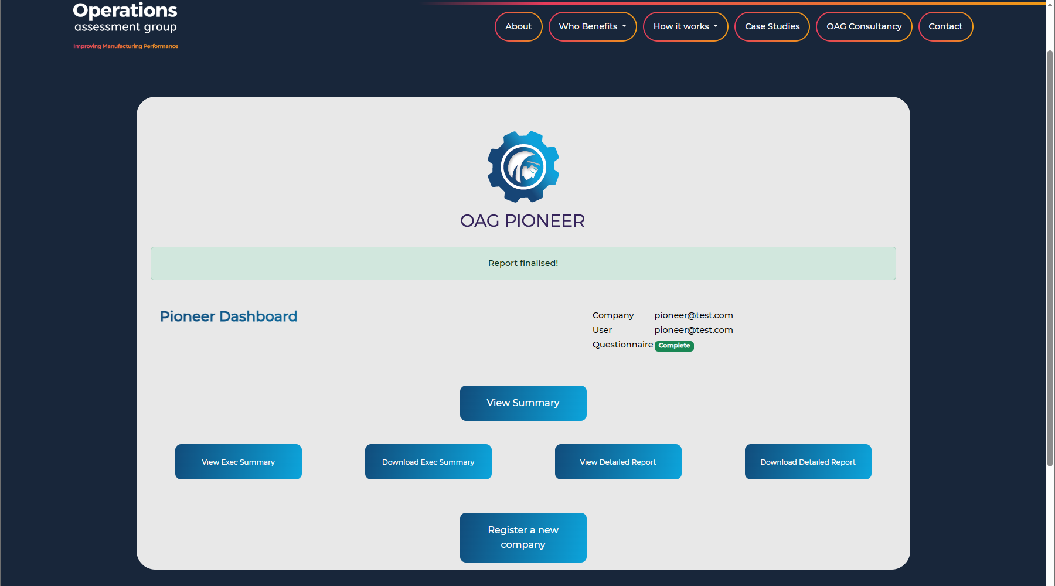The height and width of the screenshot is (586, 1055).
Task: Expand the How it works dropdown
Action: (x=685, y=26)
